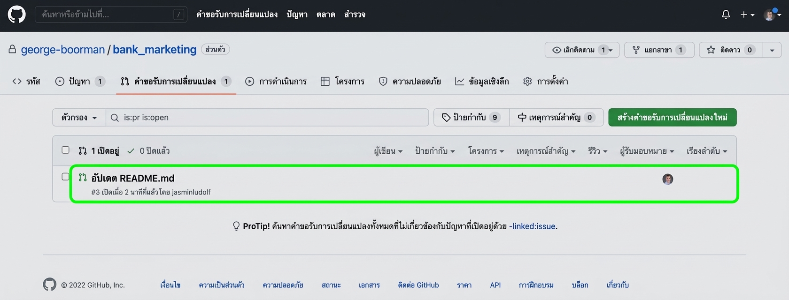789x300 pixels.
Task: Click the แยกสาขา fork button
Action: coord(659,50)
